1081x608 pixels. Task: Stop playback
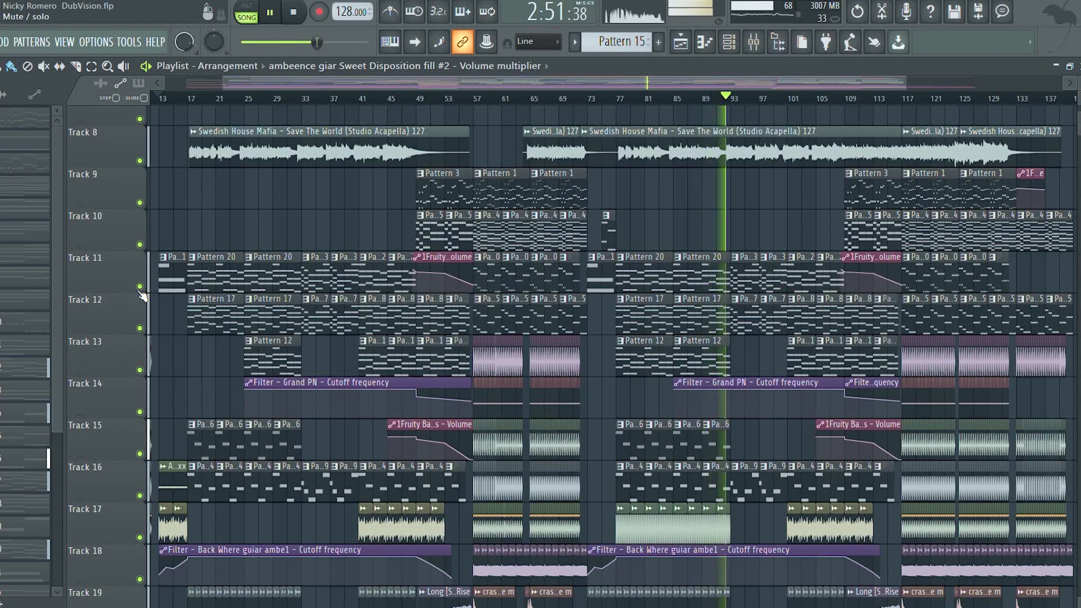[x=293, y=12]
